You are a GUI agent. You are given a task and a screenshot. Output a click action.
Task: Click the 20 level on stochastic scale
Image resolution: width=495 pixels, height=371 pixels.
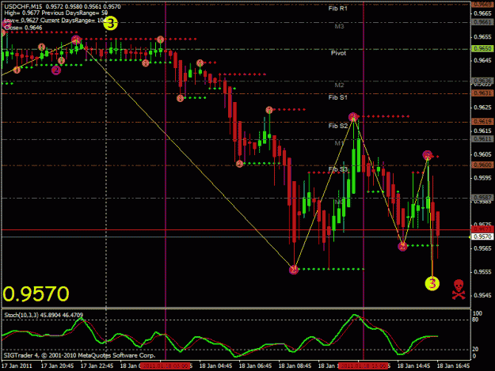coord(476,350)
